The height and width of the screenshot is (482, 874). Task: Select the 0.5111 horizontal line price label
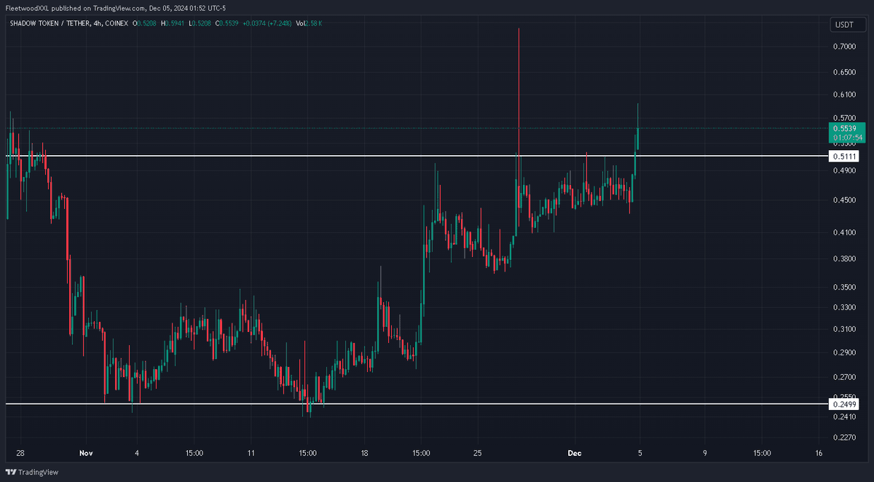click(x=843, y=157)
